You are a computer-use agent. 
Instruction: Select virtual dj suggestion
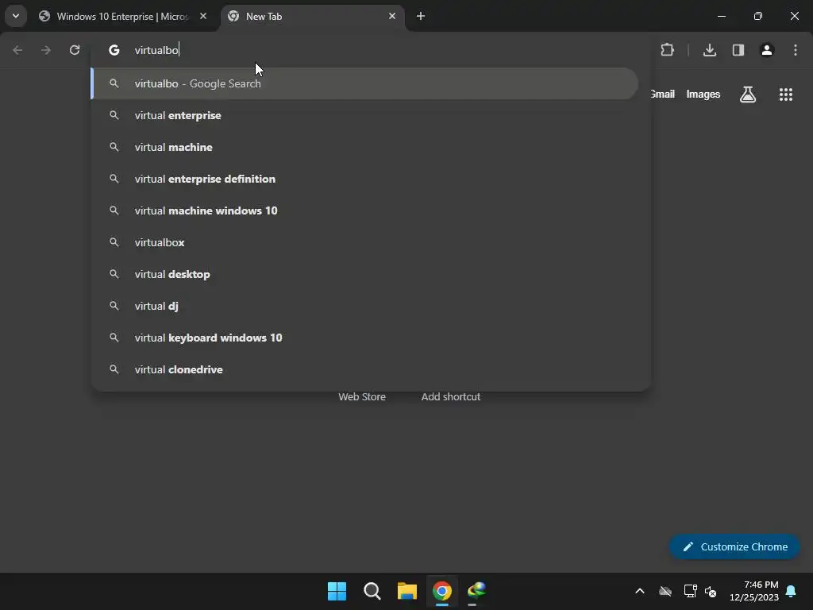(364, 306)
